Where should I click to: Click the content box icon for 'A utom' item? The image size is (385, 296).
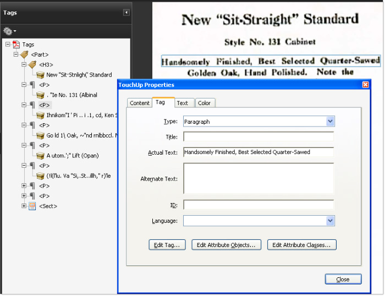tap(40, 156)
